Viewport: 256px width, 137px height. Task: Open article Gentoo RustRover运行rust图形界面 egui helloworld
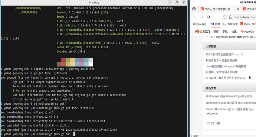pyautogui.click(x=230, y=111)
